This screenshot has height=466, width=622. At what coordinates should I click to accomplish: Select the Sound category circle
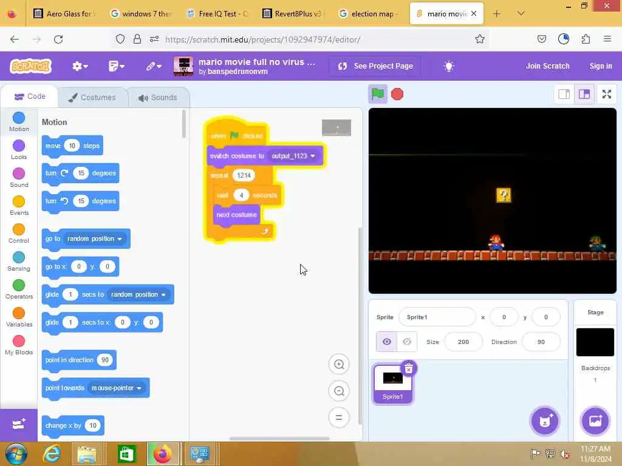click(19, 174)
